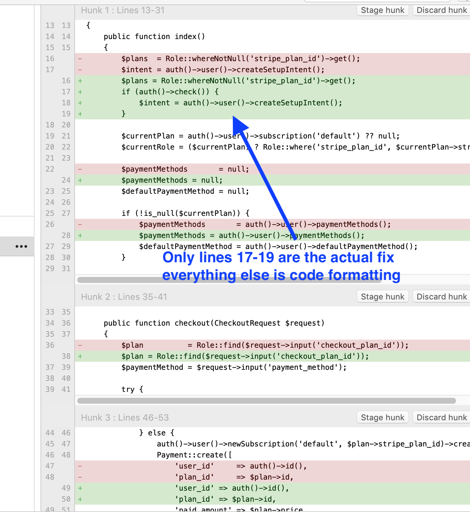
Task: Discard hunk 3 covering lines 46-53
Action: [441, 418]
